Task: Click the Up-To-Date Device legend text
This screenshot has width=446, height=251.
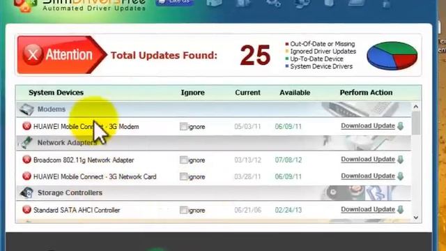Action: (x=316, y=59)
